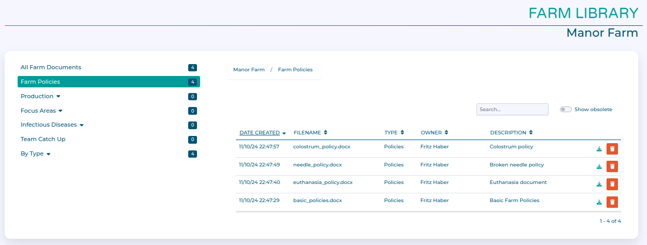Viewport: 647px width, 245px height.
Task: Download euthanasia_policy.docx file
Action: click(x=599, y=184)
